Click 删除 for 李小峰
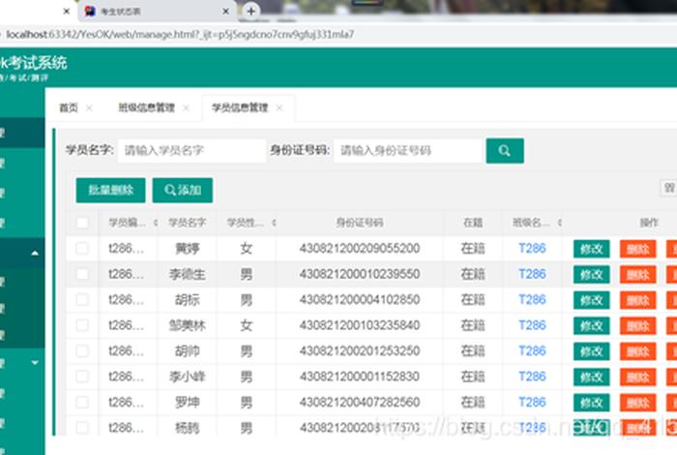 [x=637, y=378]
